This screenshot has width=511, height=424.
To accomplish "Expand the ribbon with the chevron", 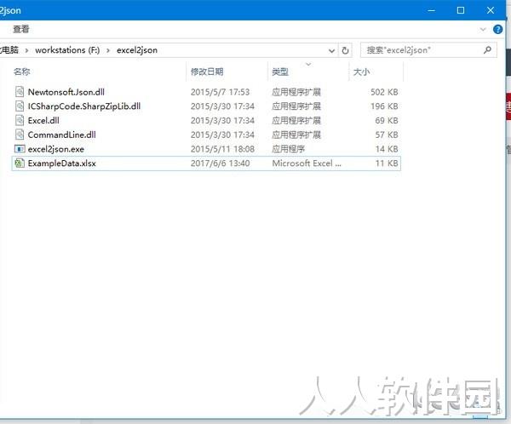I will 483,29.
